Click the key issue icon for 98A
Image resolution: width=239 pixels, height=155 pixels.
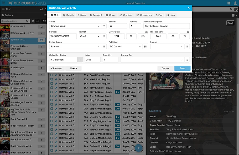pos(117,146)
